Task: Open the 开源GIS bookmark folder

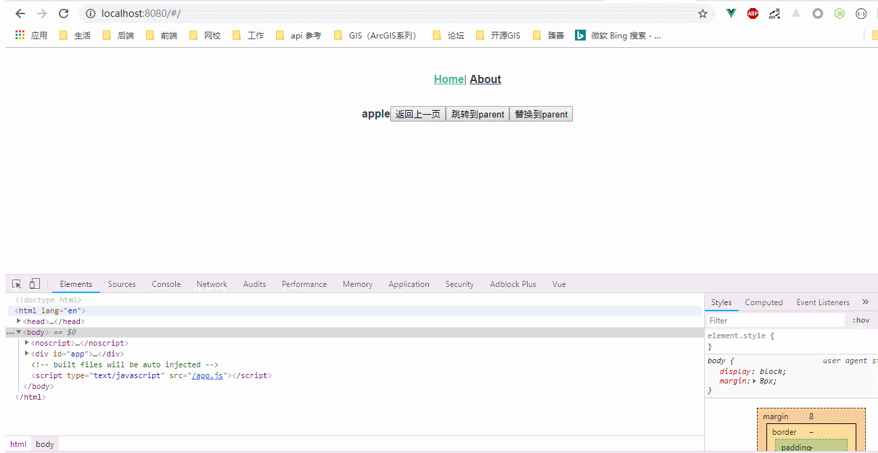Action: point(499,35)
